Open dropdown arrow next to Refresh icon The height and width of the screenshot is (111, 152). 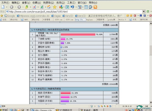pos(46,7)
